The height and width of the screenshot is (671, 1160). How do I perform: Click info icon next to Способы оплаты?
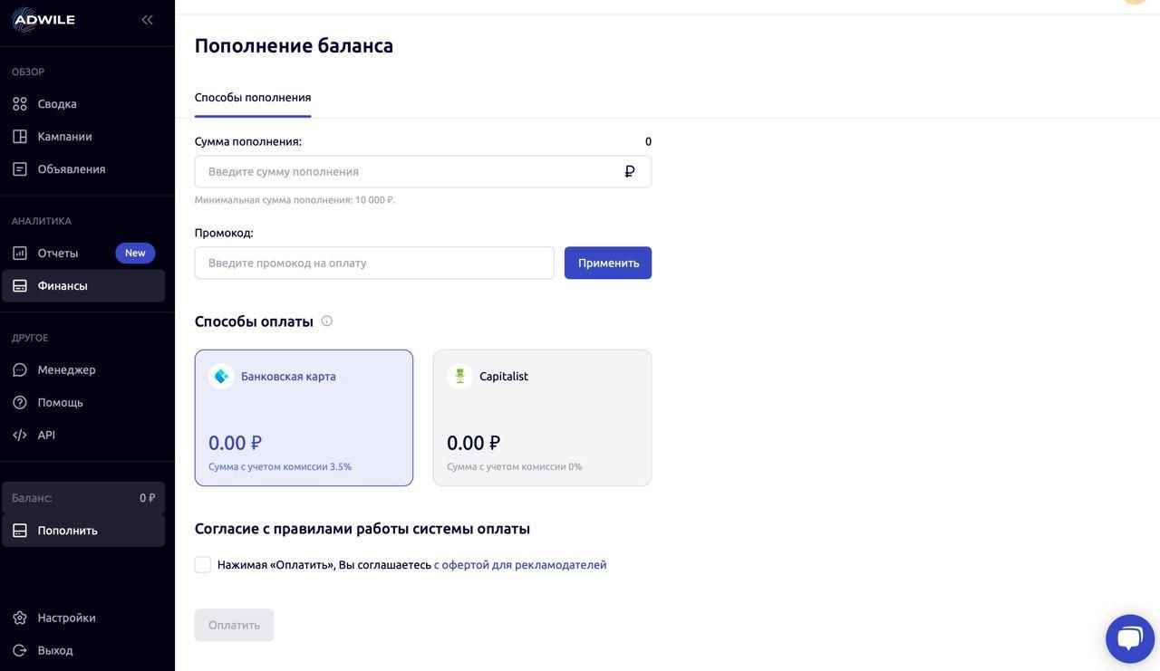point(327,321)
